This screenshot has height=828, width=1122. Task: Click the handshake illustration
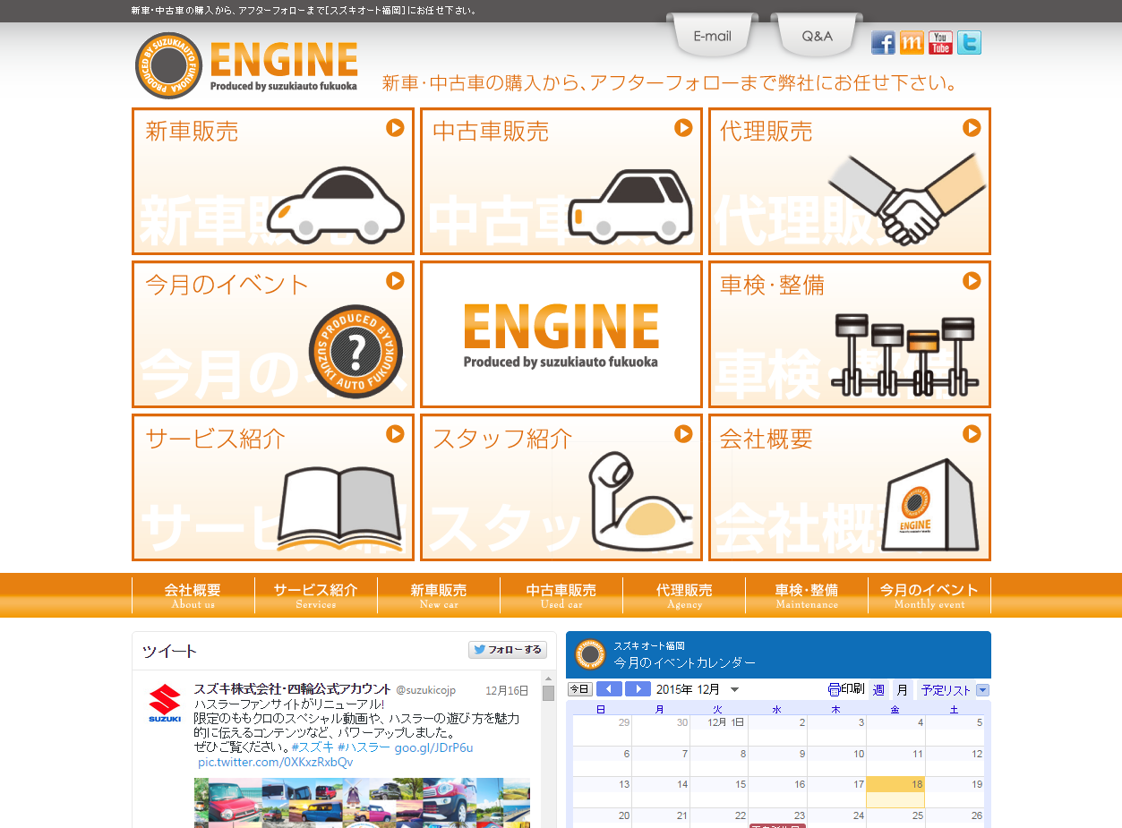(906, 199)
